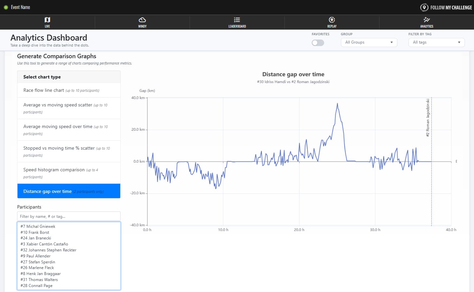Open the Analytics sparkle chart icon

click(426, 20)
